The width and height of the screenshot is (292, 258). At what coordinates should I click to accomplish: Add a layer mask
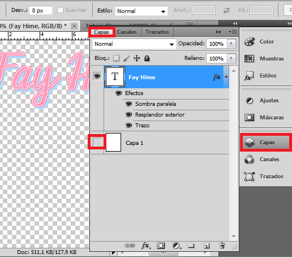point(161,246)
